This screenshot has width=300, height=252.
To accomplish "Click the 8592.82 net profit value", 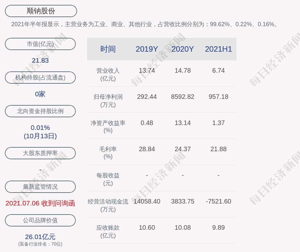I will pyautogui.click(x=183, y=97).
